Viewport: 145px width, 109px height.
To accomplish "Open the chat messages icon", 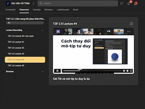I will (x=122, y=3).
